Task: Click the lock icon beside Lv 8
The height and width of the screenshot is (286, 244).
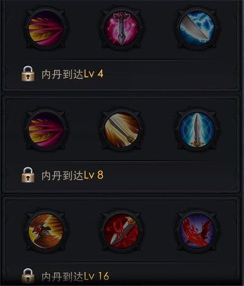Action: 28,175
